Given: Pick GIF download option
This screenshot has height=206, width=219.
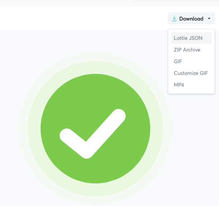Looking at the screenshot, I should (191, 61).
